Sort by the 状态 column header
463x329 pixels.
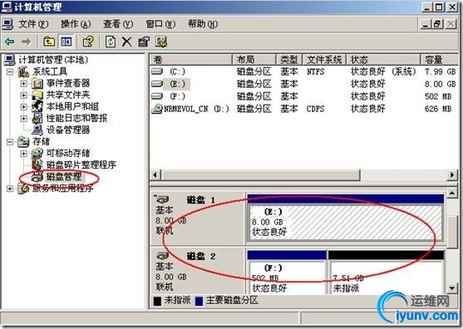[x=383, y=60]
